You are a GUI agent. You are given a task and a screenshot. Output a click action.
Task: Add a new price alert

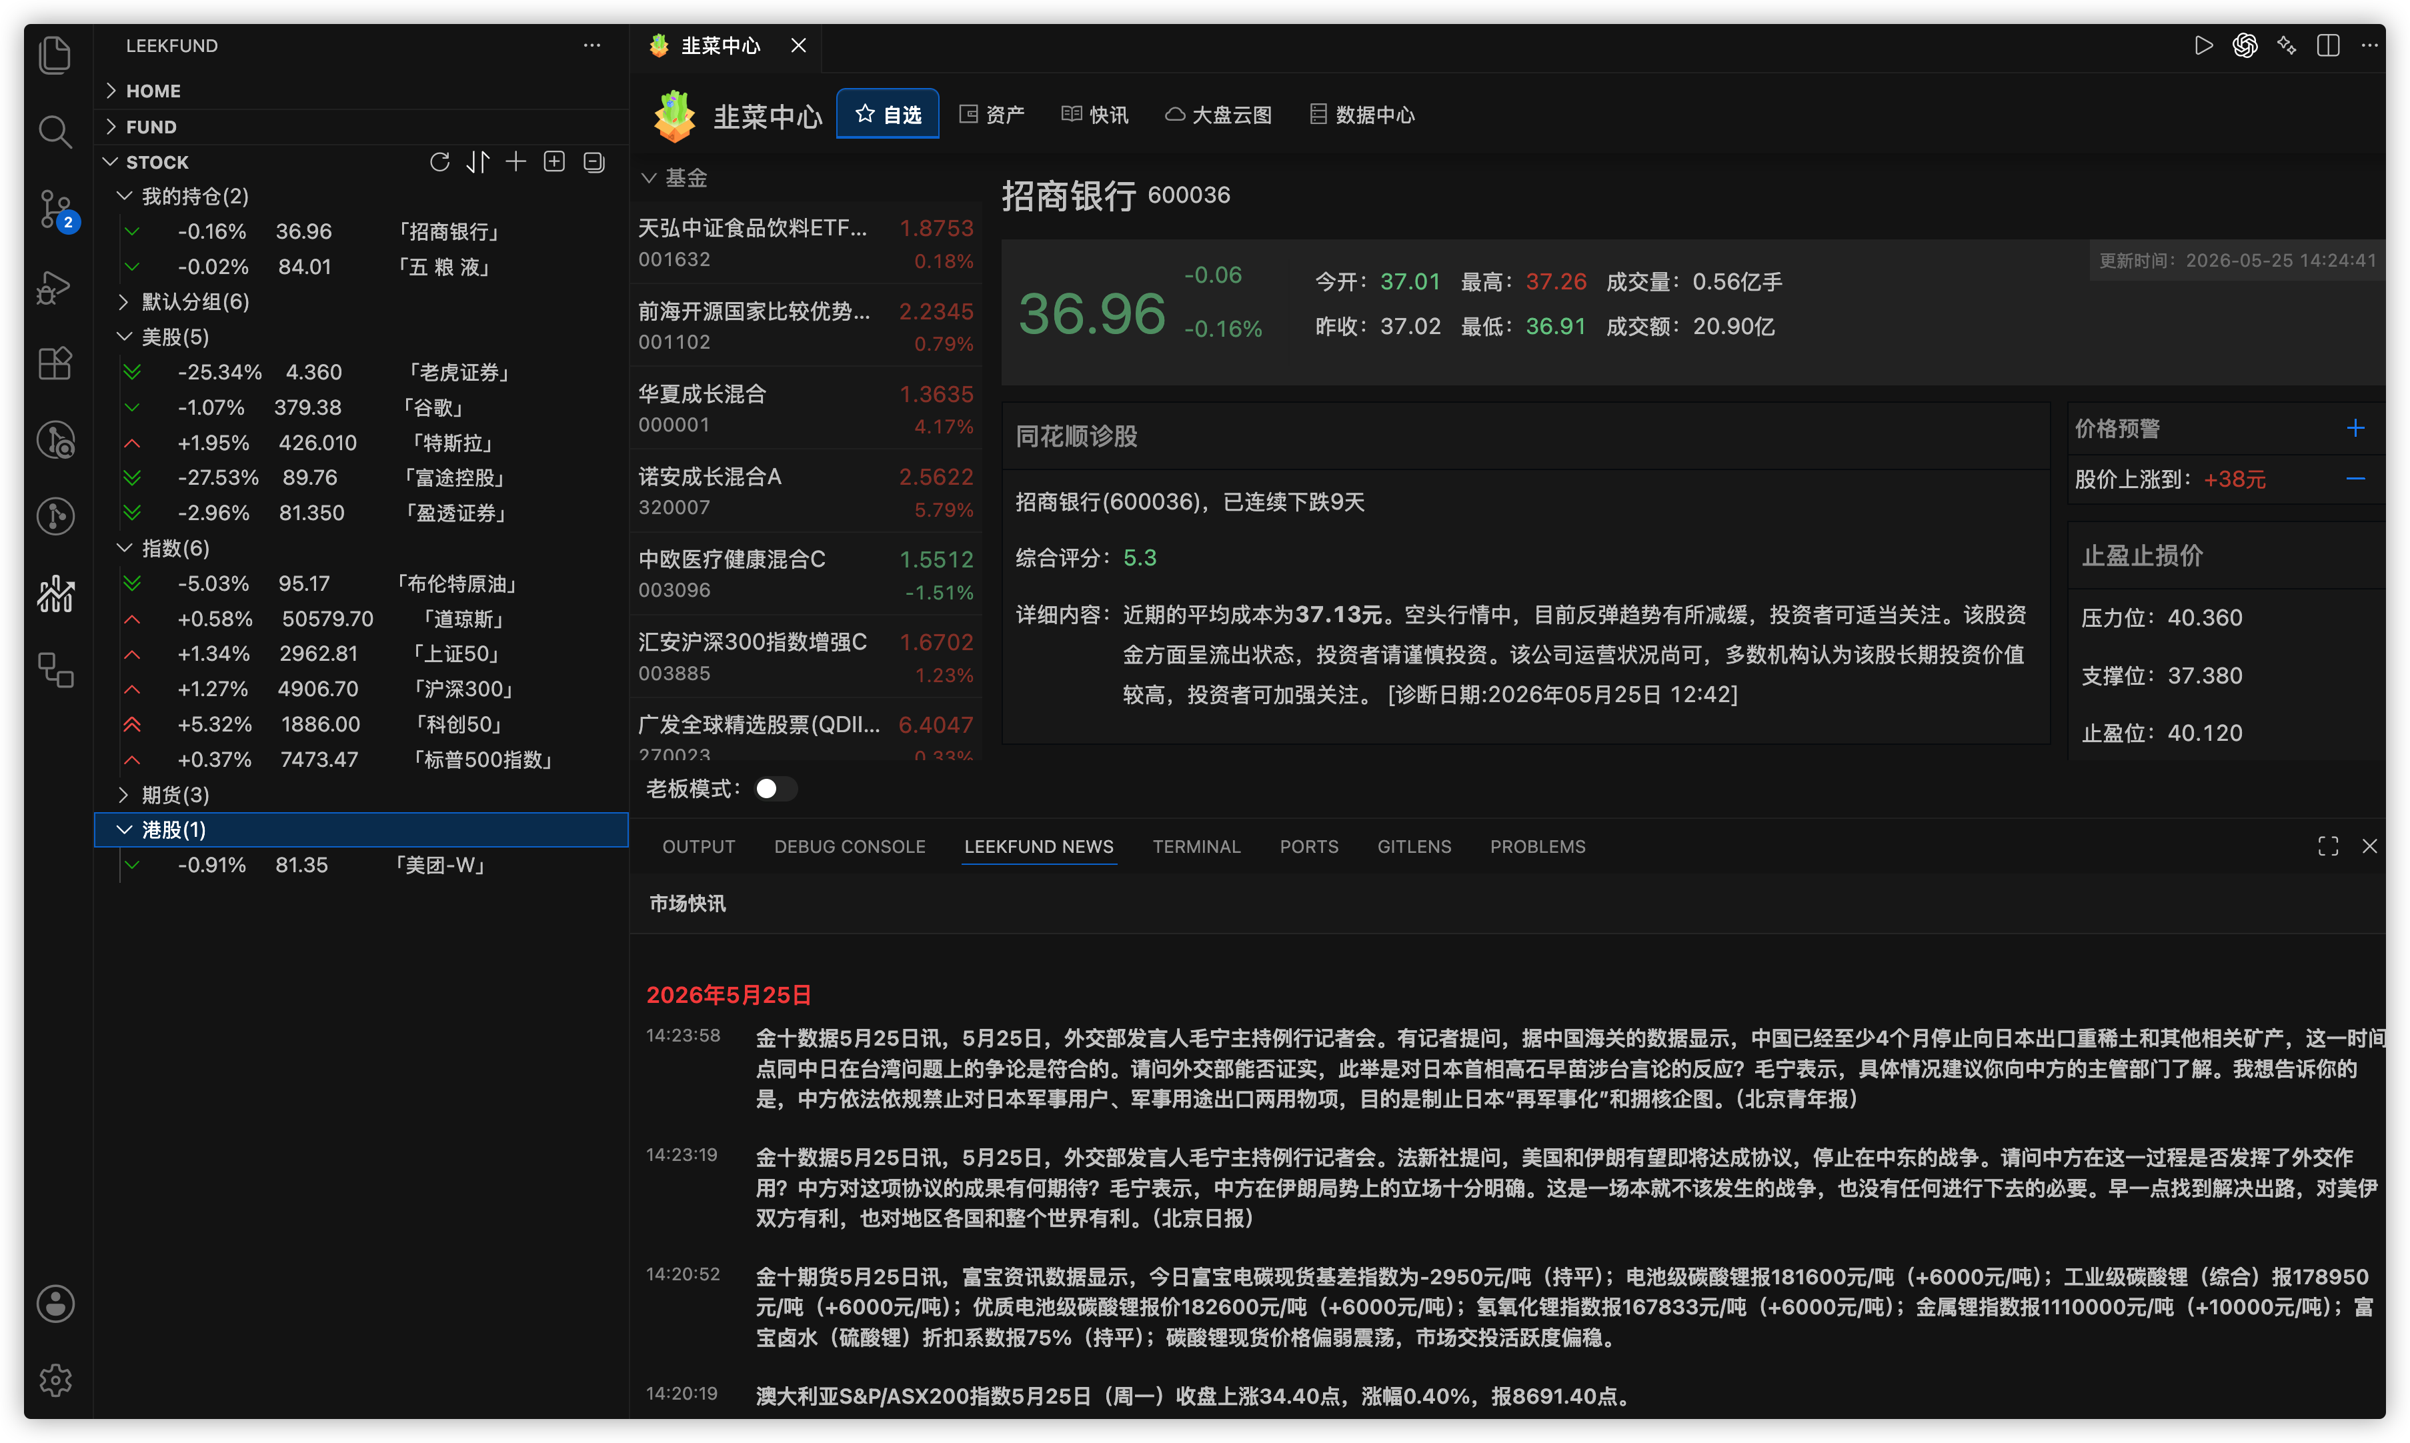pos(2355,428)
